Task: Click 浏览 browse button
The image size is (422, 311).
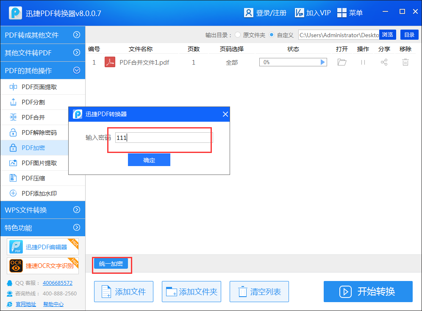Action: click(388, 35)
